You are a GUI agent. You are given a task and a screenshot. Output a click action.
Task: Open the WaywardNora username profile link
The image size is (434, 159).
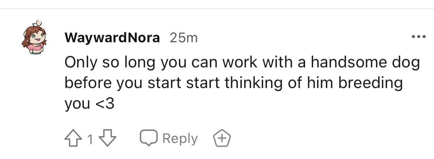click(112, 38)
